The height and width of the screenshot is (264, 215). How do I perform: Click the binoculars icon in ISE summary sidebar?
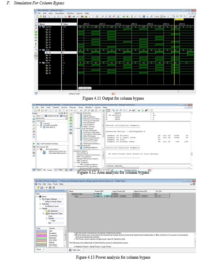point(71,133)
